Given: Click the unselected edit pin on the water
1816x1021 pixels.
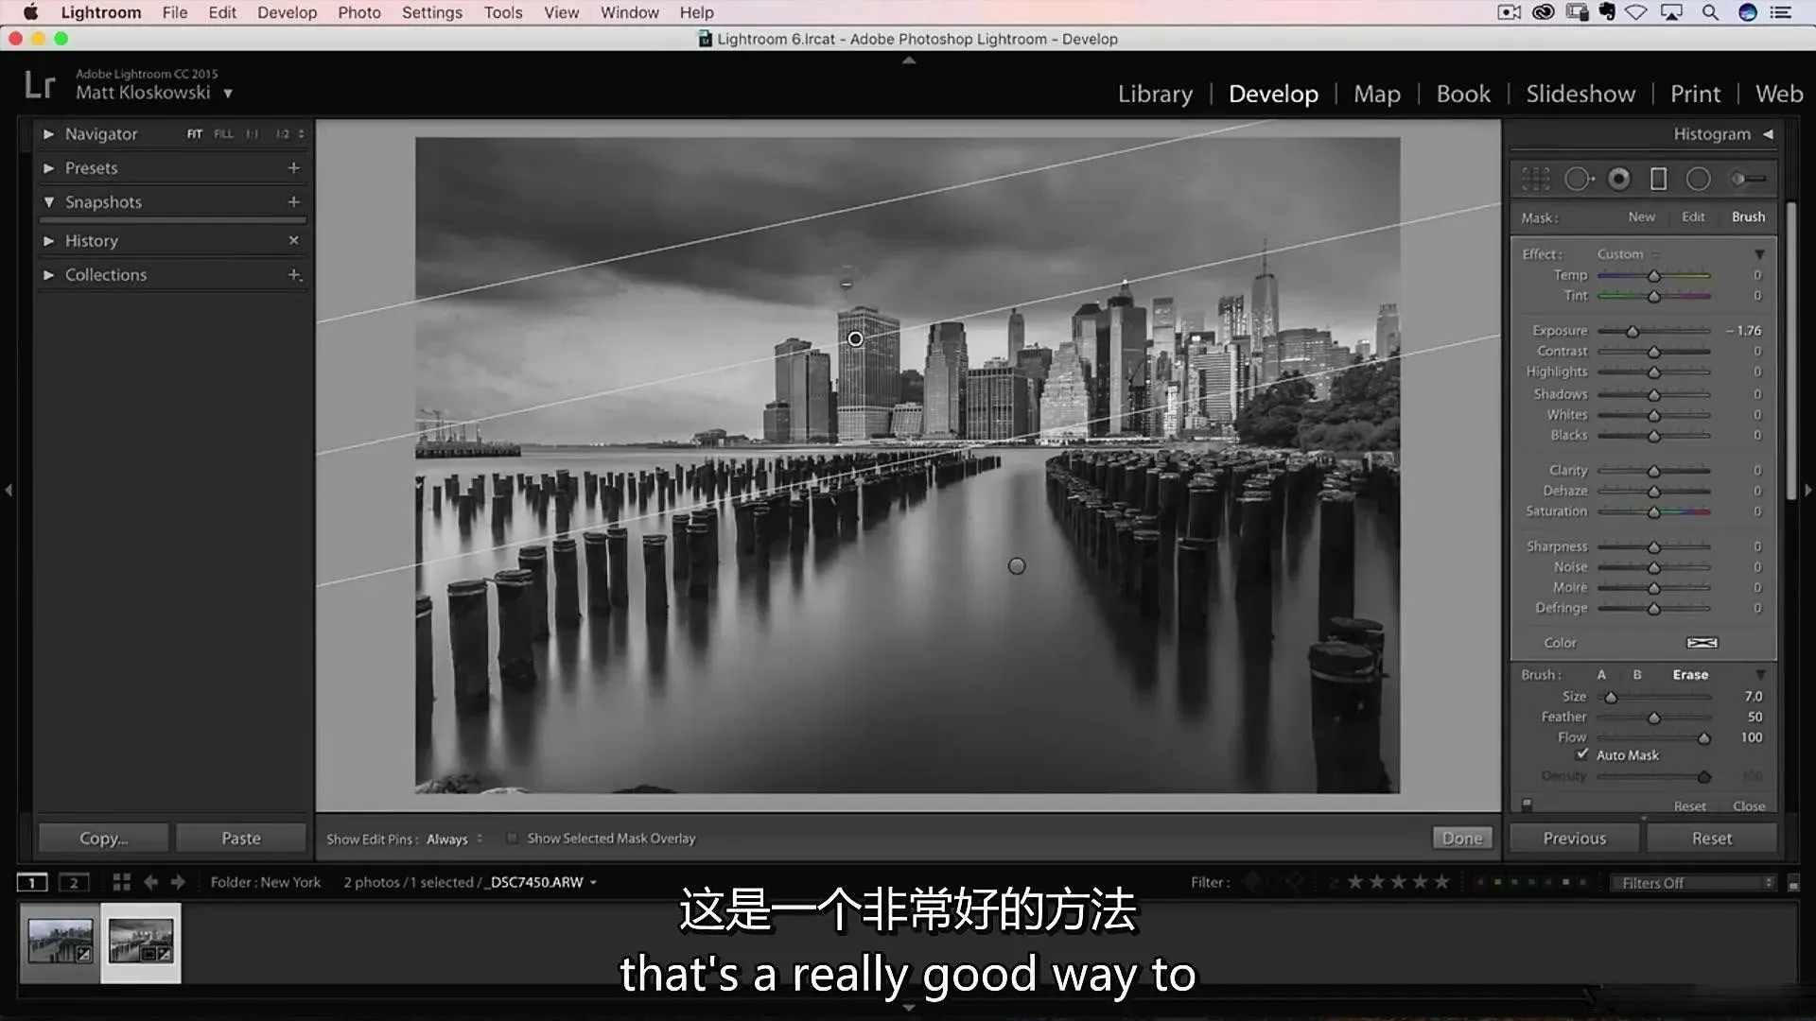Looking at the screenshot, I should click(x=1017, y=566).
